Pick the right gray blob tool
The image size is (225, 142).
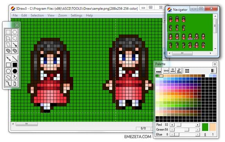[14, 51]
